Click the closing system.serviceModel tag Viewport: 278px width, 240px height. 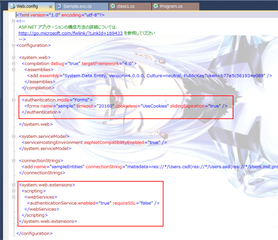click(45, 148)
